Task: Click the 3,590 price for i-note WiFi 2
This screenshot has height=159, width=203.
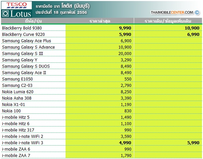Action: tap(126, 136)
